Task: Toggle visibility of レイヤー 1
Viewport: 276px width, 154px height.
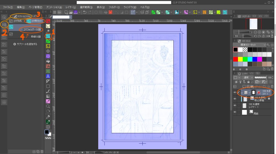Action: pos(235,106)
